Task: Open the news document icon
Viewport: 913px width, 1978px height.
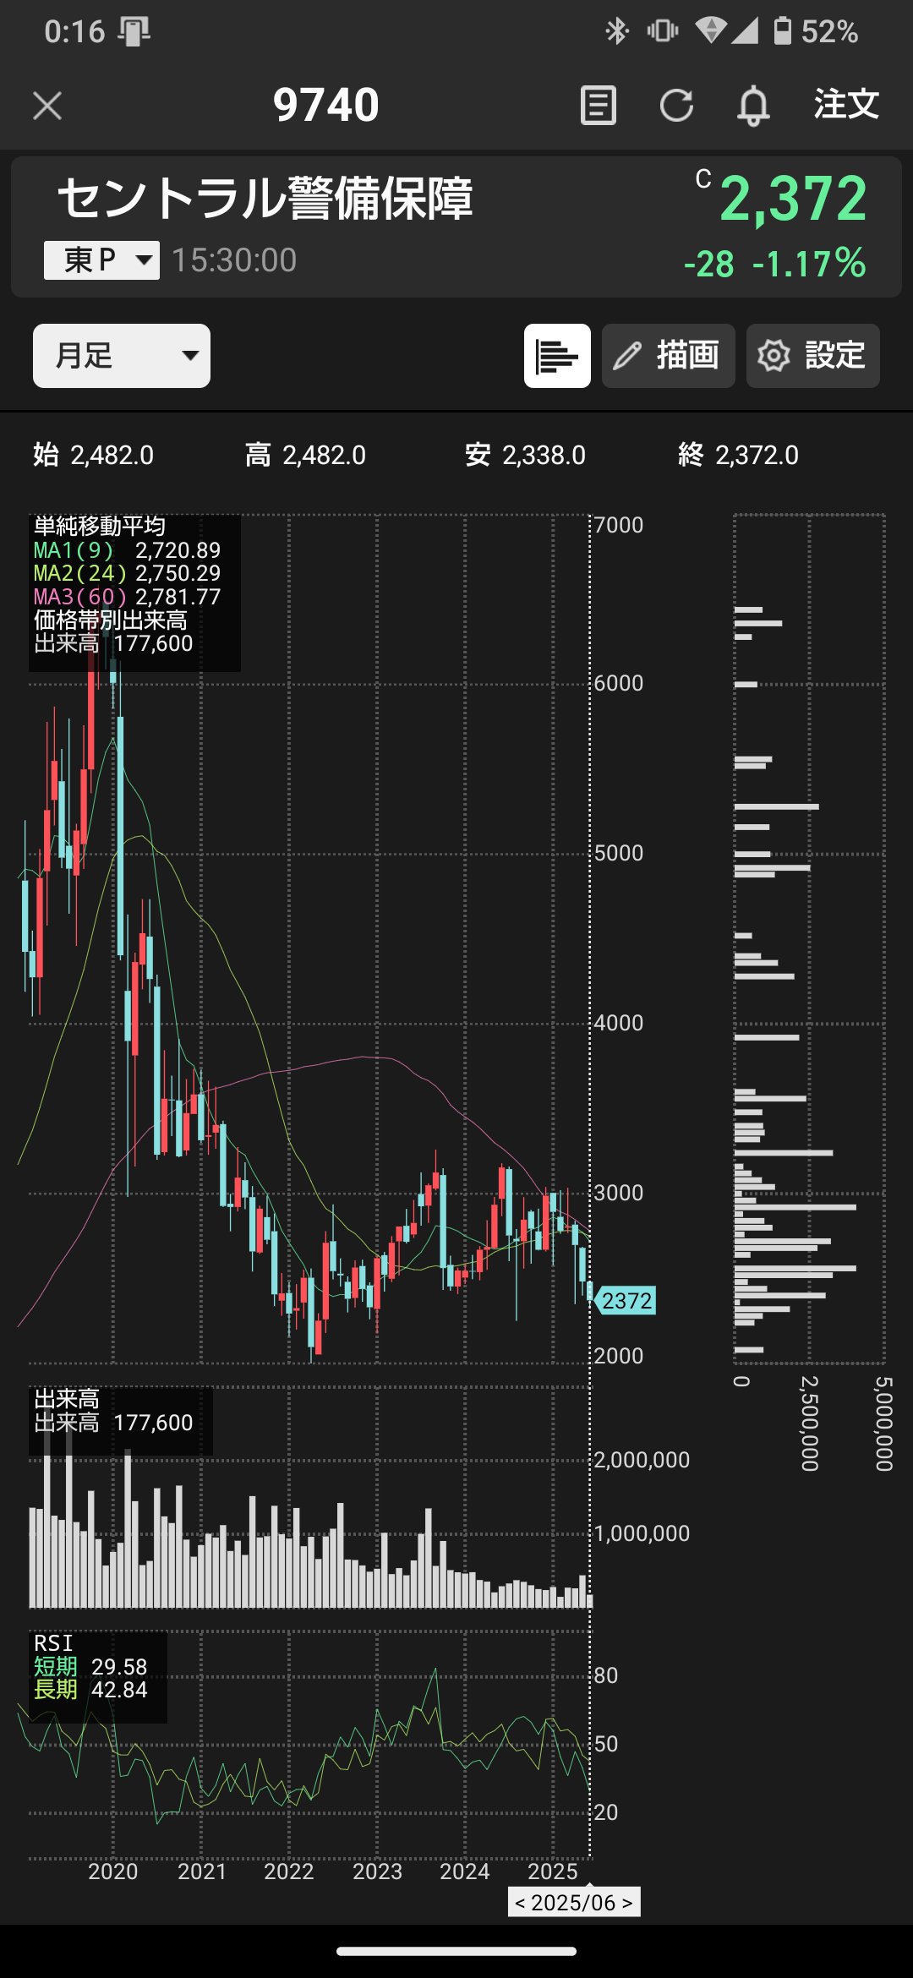Action: [x=599, y=106]
